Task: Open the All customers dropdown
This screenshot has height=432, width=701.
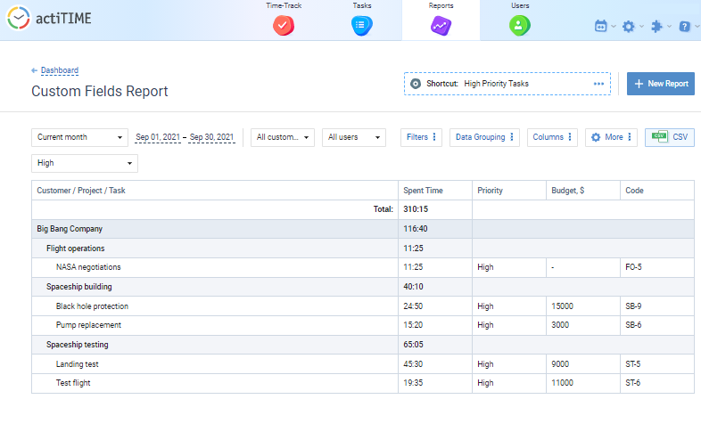Action: click(x=283, y=137)
